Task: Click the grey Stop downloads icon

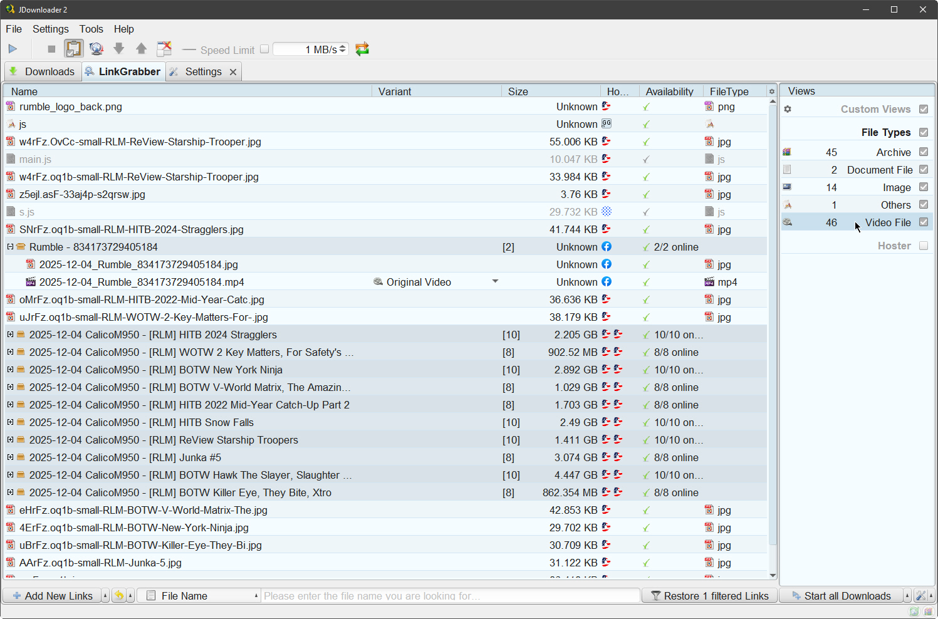Action: tap(51, 49)
